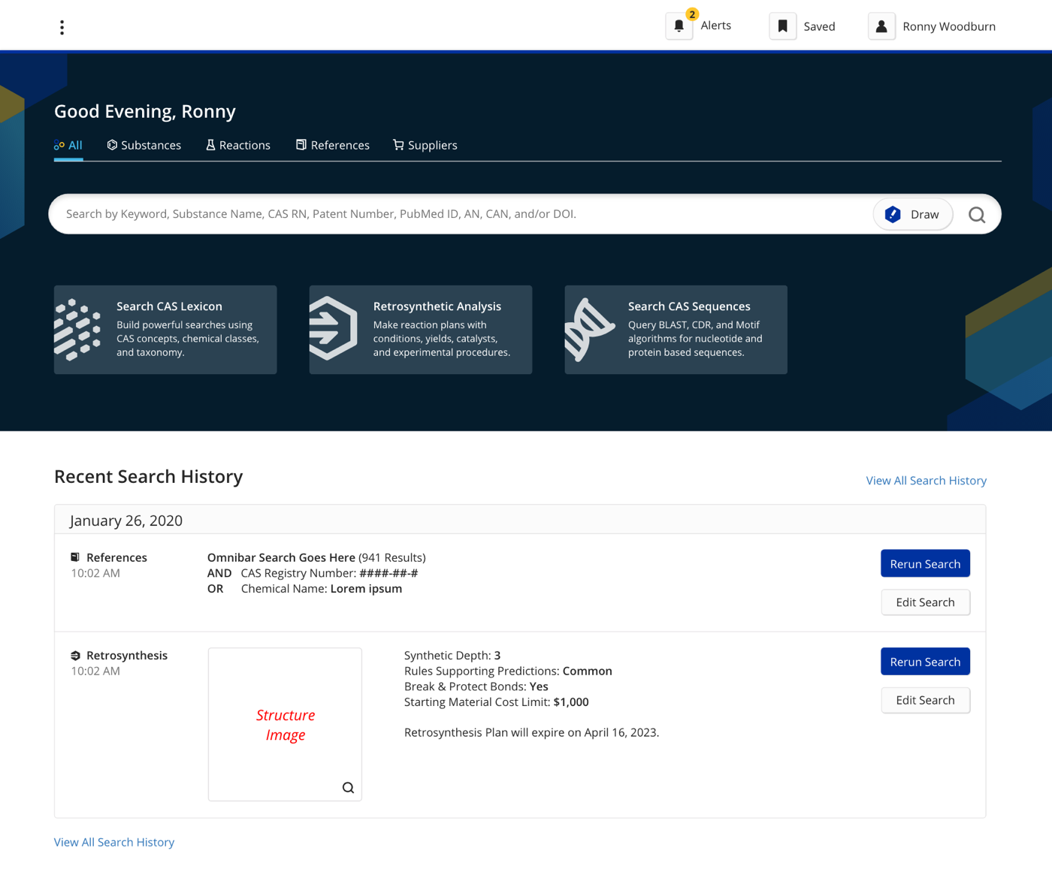Click the magnifier search icon in search bar
Viewport: 1052px width, 869px height.
coord(977,215)
